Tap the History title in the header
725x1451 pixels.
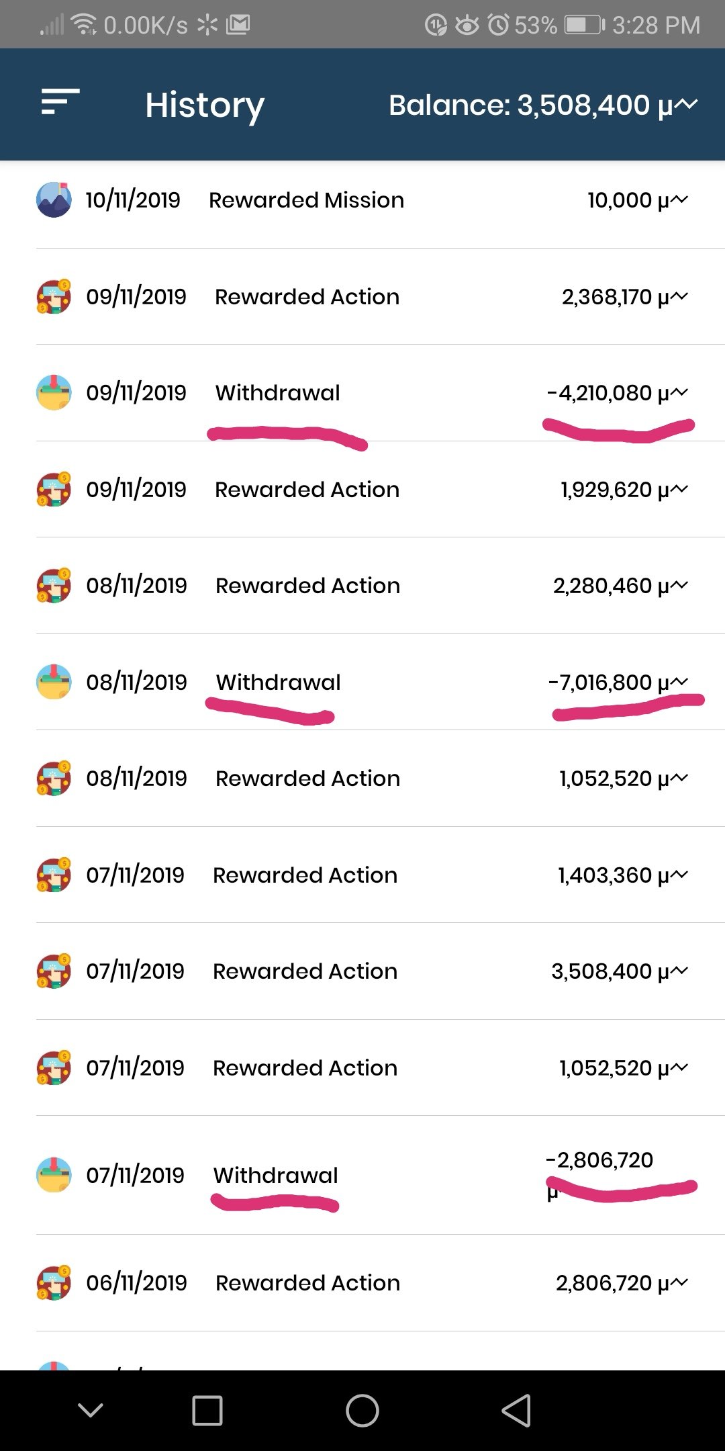point(205,106)
